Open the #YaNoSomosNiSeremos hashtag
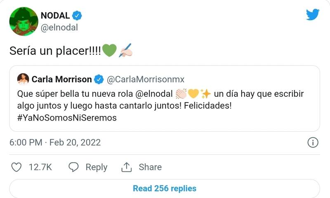The image size is (330, 198). point(67,118)
